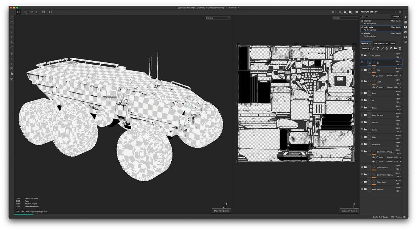
Task: Click Show next channel in 3D viewport
Action: point(222,211)
